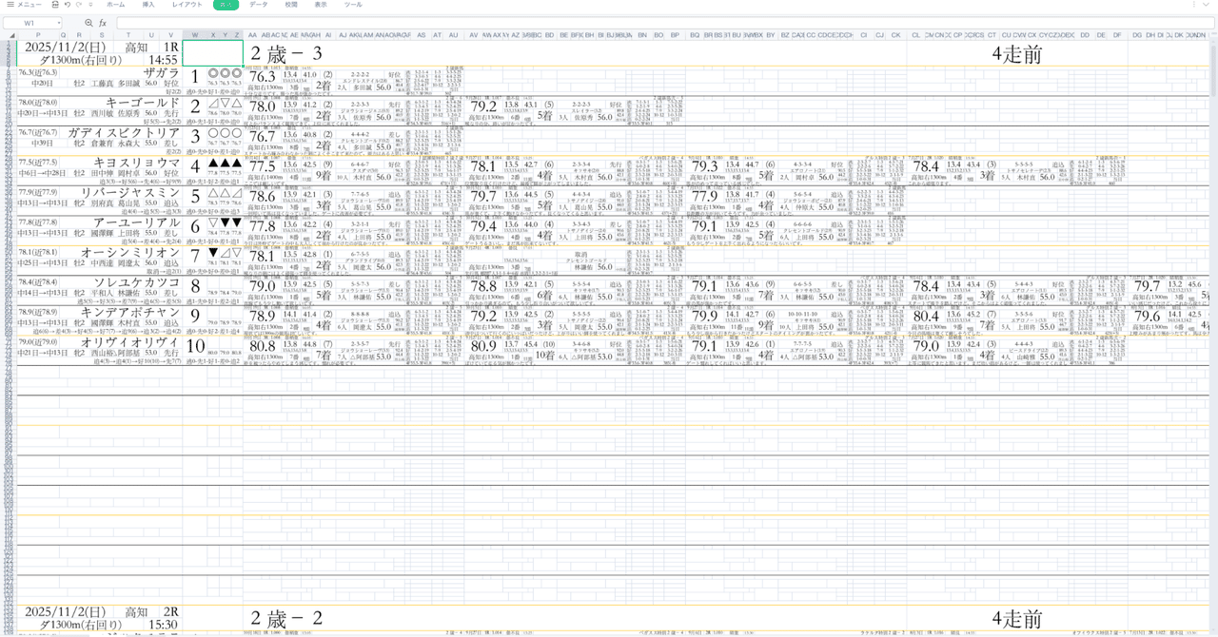The height and width of the screenshot is (637, 1218).
Task: Click the upper 4走前 heading
Action: 1017,54
